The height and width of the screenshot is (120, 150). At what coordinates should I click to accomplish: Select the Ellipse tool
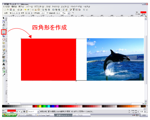(x=4, y=39)
